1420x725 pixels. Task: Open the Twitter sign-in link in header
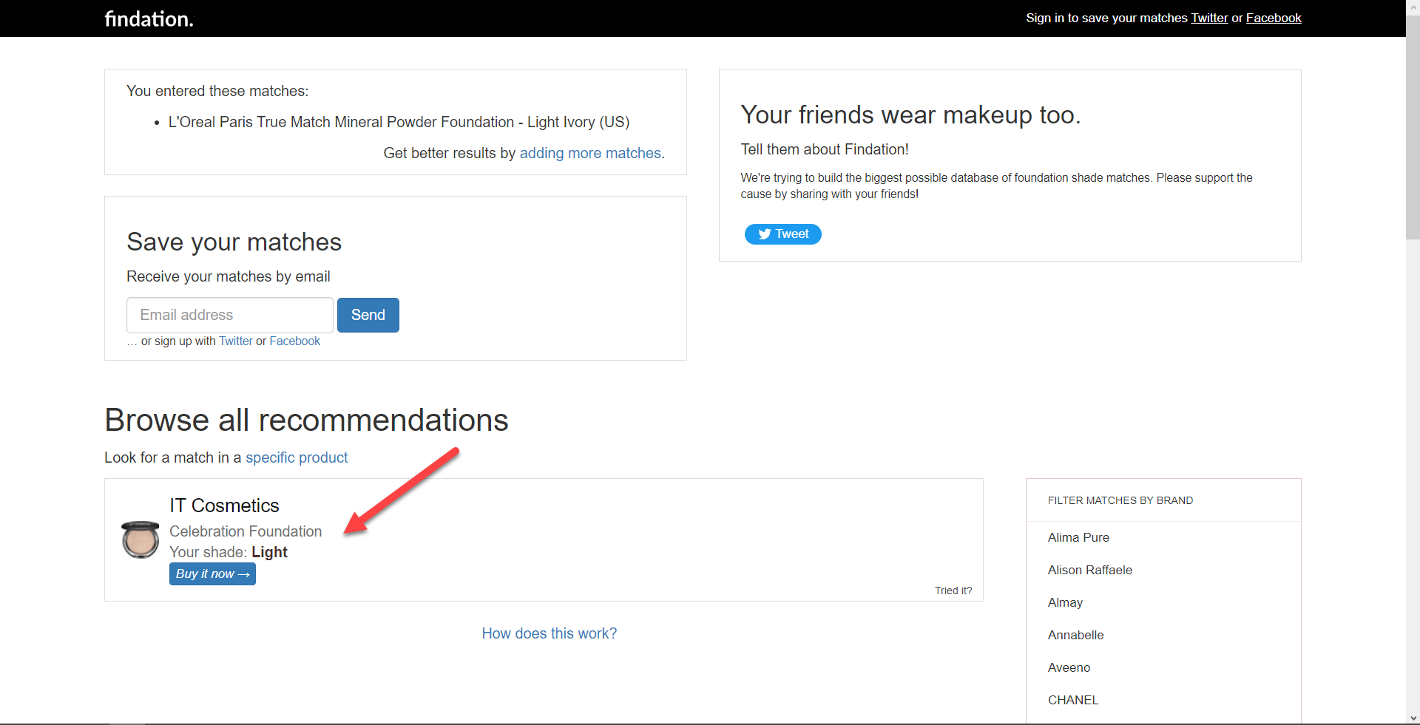(x=1208, y=18)
